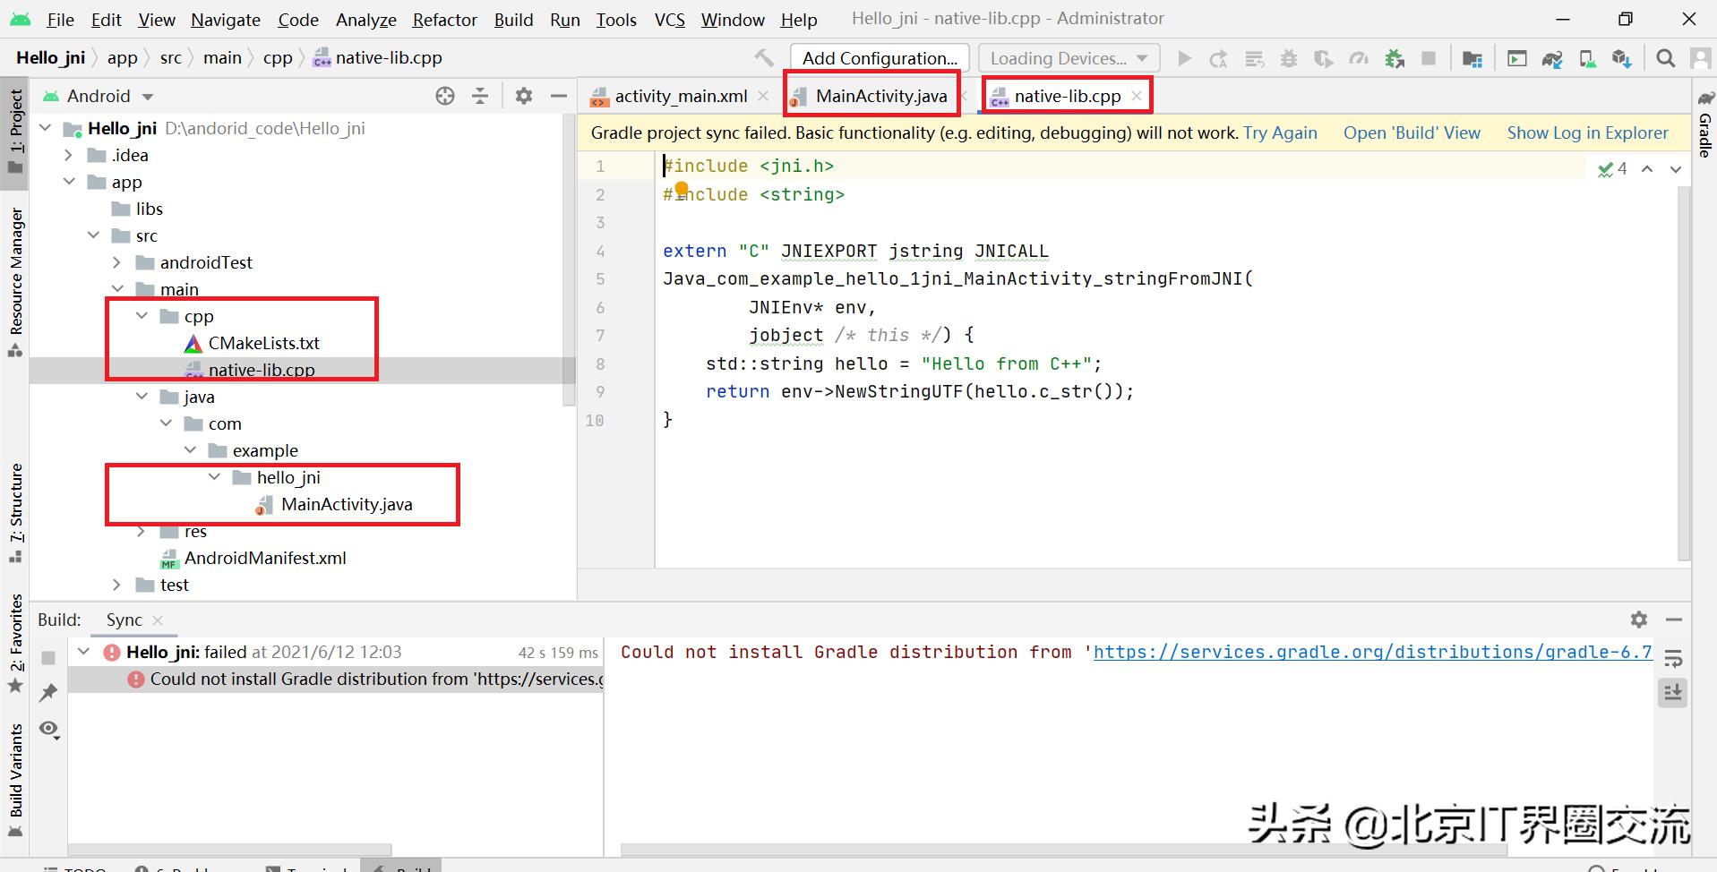
Task: Click Sync Project with Gradle Files elephant icon
Action: pyautogui.click(x=1551, y=59)
